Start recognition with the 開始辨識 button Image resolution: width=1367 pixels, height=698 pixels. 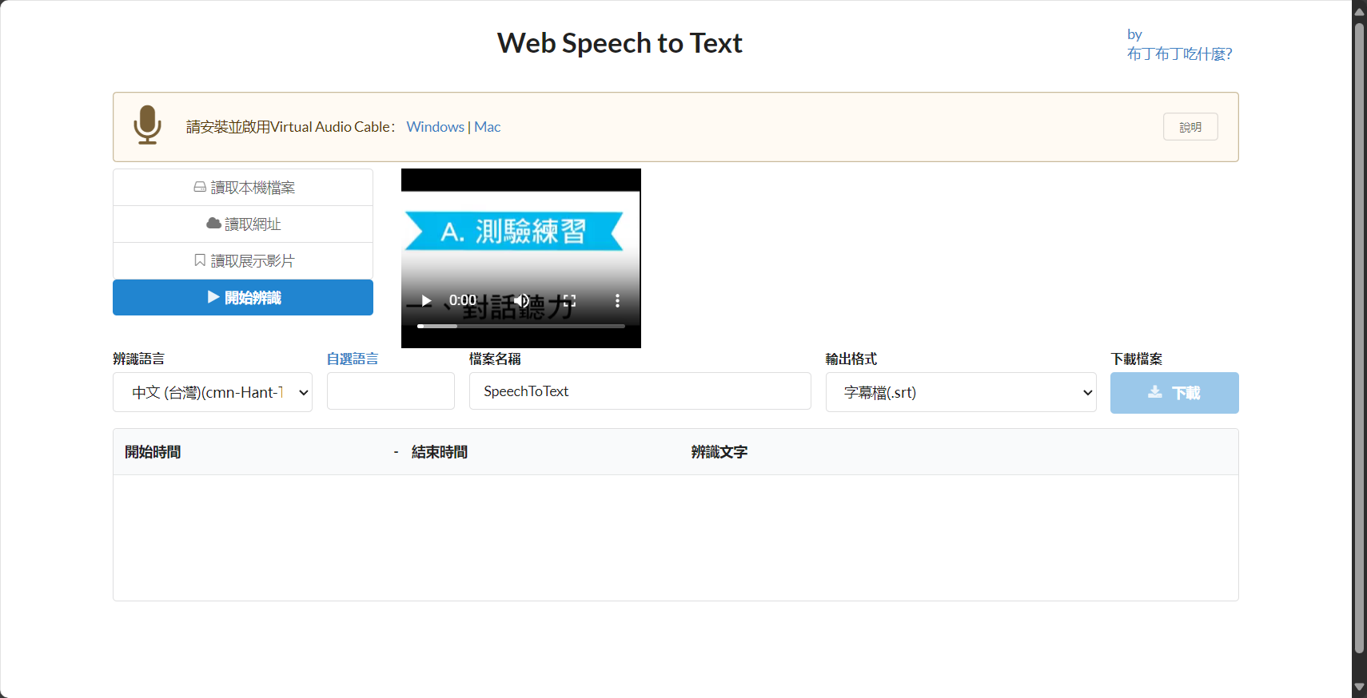pyautogui.click(x=243, y=298)
